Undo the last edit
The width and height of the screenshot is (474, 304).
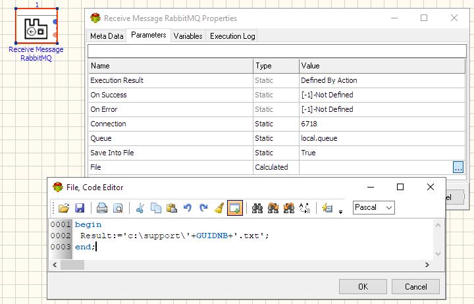point(188,208)
